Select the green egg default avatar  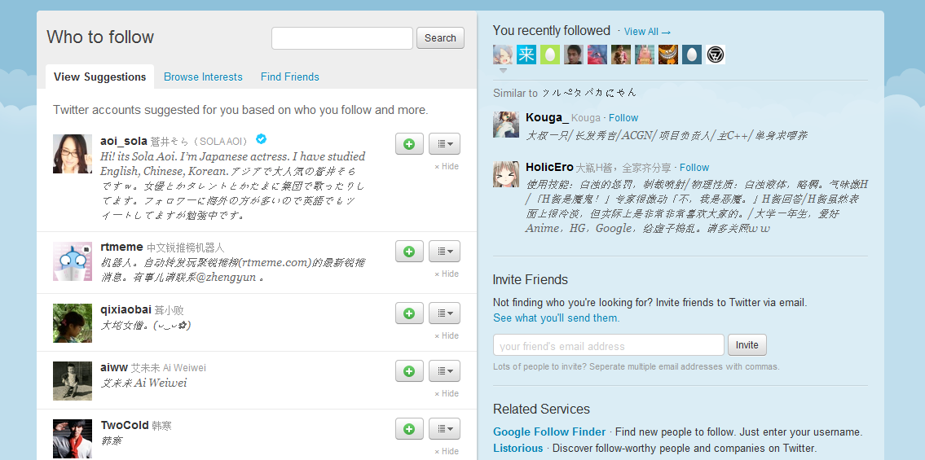pyautogui.click(x=550, y=55)
